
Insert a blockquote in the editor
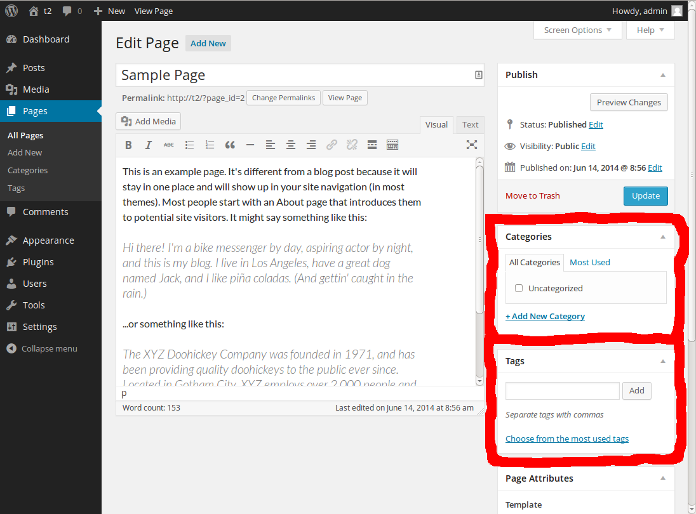(230, 145)
